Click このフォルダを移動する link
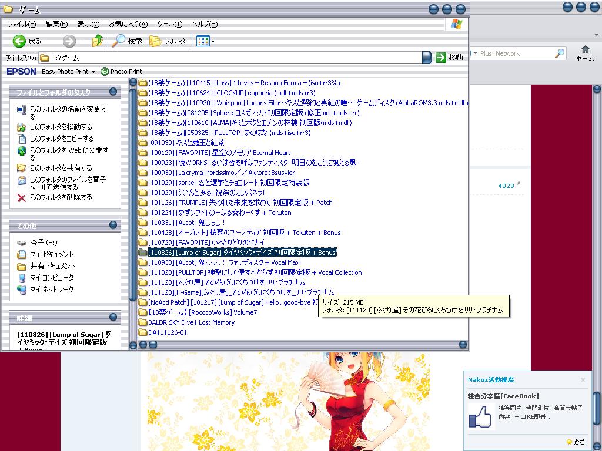The height and width of the screenshot is (451, 602). click(x=61, y=127)
